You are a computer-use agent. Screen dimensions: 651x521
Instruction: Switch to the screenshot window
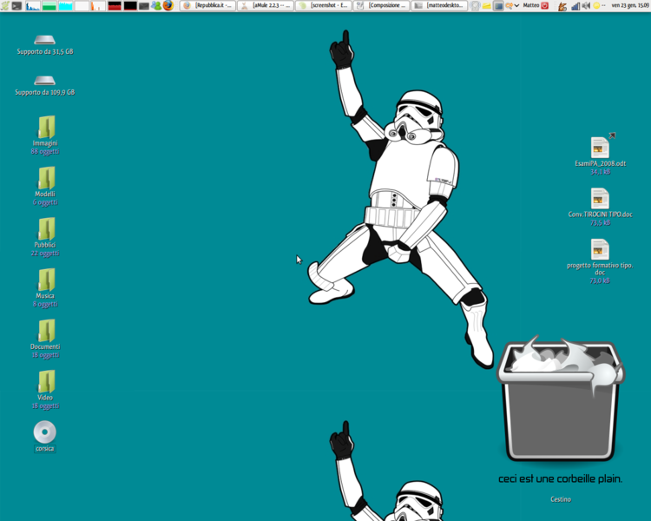click(324, 5)
